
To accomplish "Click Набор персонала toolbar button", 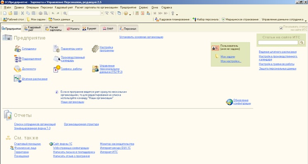I will pos(205,19).
